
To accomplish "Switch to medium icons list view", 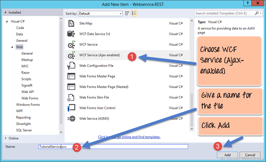I will click(134, 13).
